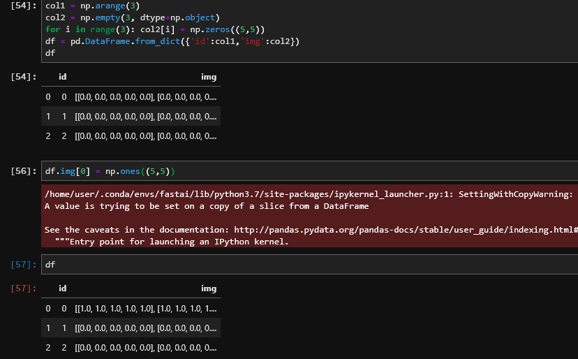Open the pandas documentation link in warning
This screenshot has height=359, width=578.
405,230
